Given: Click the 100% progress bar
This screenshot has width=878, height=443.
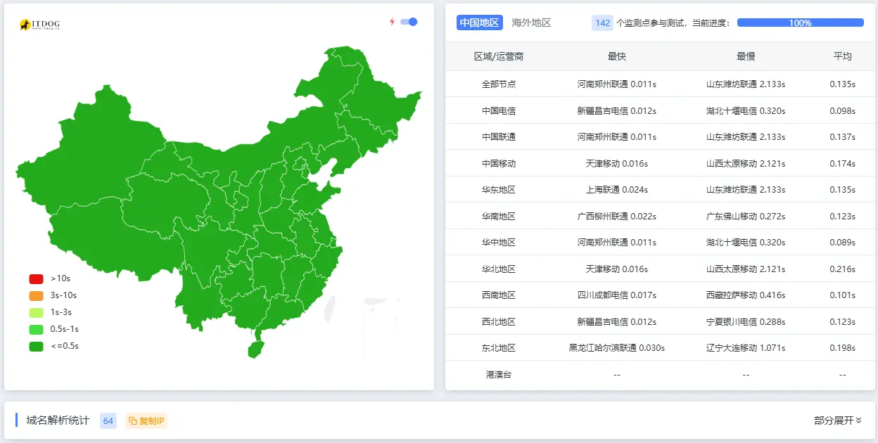Looking at the screenshot, I should (801, 23).
